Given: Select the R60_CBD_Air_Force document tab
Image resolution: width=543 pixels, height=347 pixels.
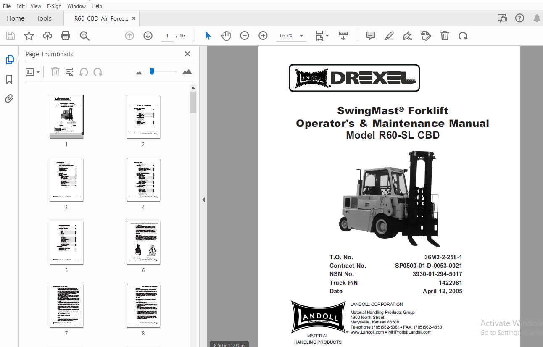Looking at the screenshot, I should pos(101,18).
